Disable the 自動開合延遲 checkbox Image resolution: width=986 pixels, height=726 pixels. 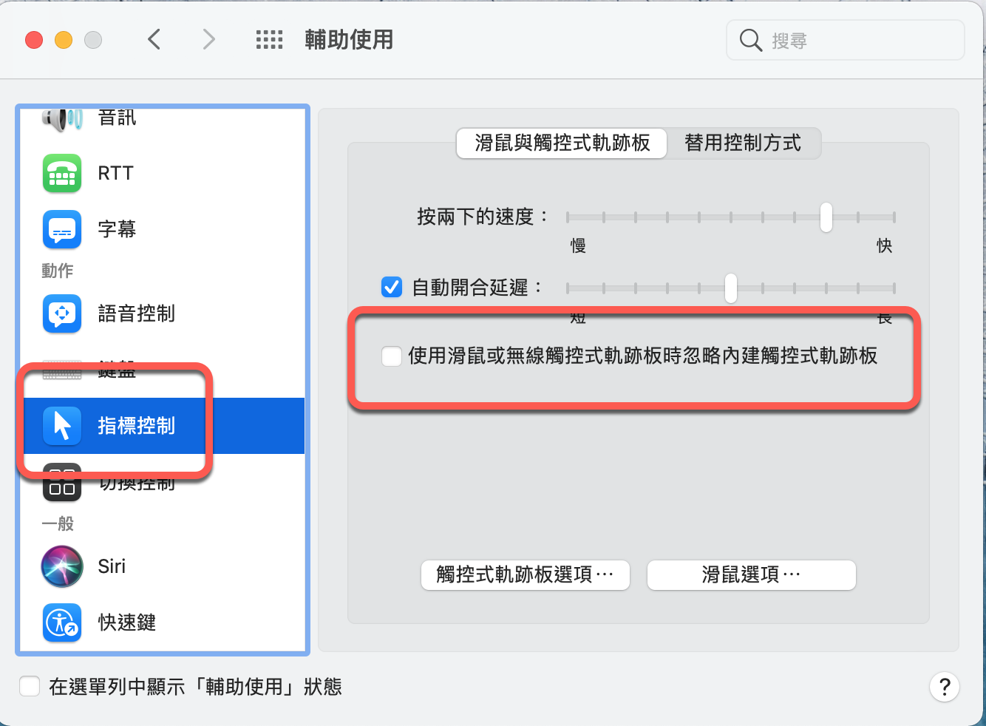click(x=392, y=287)
